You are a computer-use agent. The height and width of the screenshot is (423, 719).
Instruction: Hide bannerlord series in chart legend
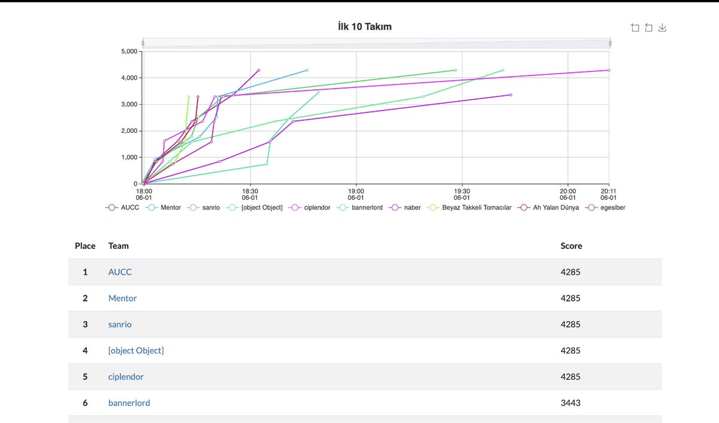click(359, 208)
